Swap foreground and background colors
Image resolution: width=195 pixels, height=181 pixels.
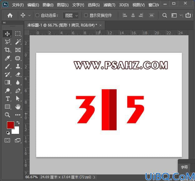[18, 123]
